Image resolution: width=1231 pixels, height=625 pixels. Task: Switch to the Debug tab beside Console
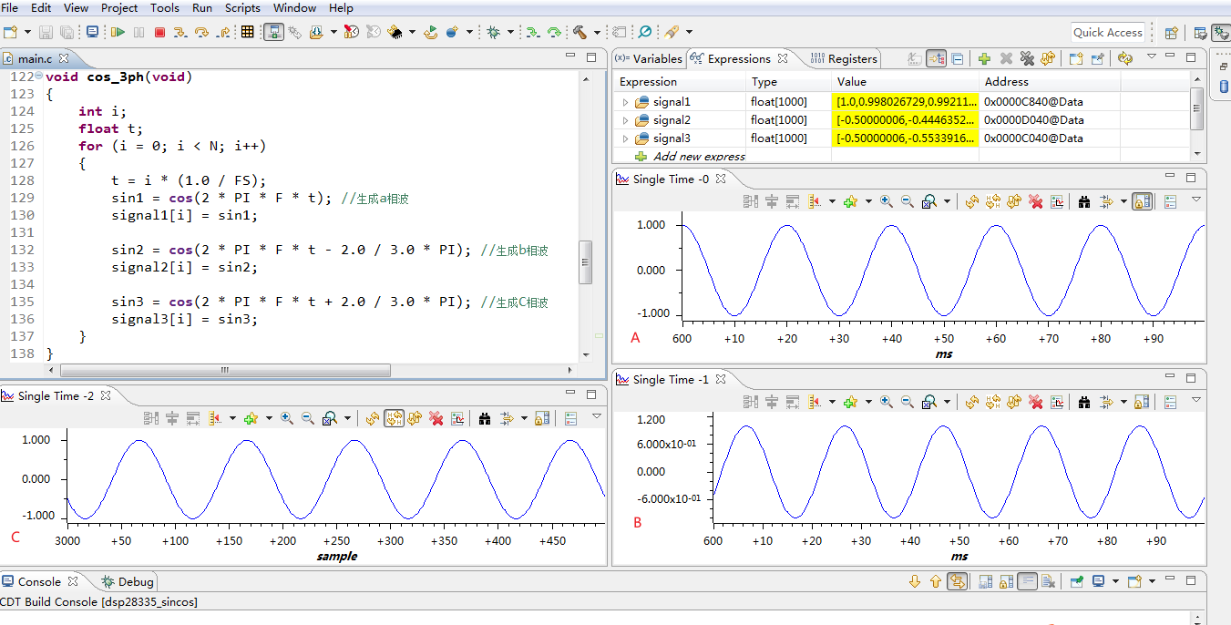click(x=128, y=581)
